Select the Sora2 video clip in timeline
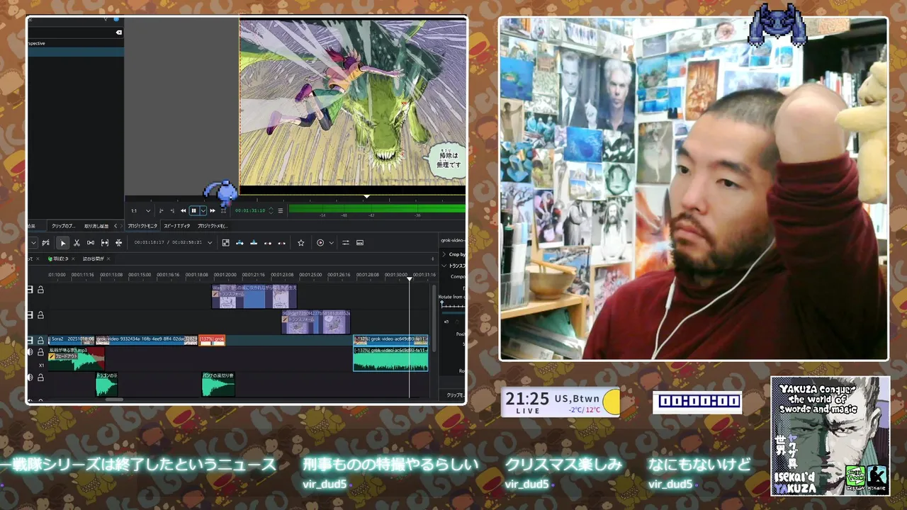The width and height of the screenshot is (907, 510). click(x=71, y=340)
